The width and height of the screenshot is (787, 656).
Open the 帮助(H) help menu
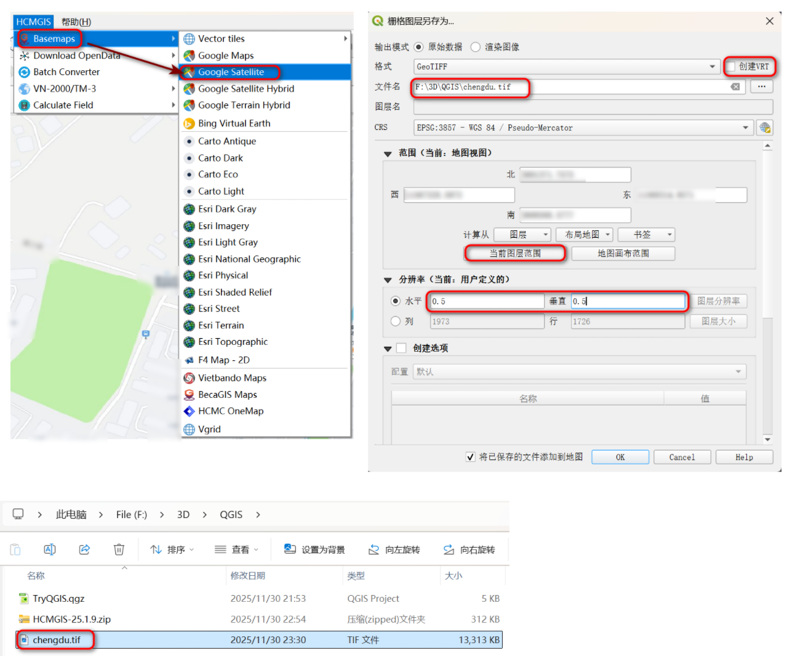click(76, 22)
